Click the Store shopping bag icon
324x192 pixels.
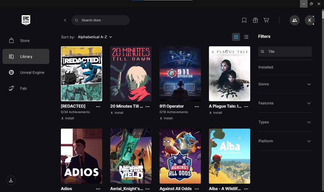tap(11, 40)
